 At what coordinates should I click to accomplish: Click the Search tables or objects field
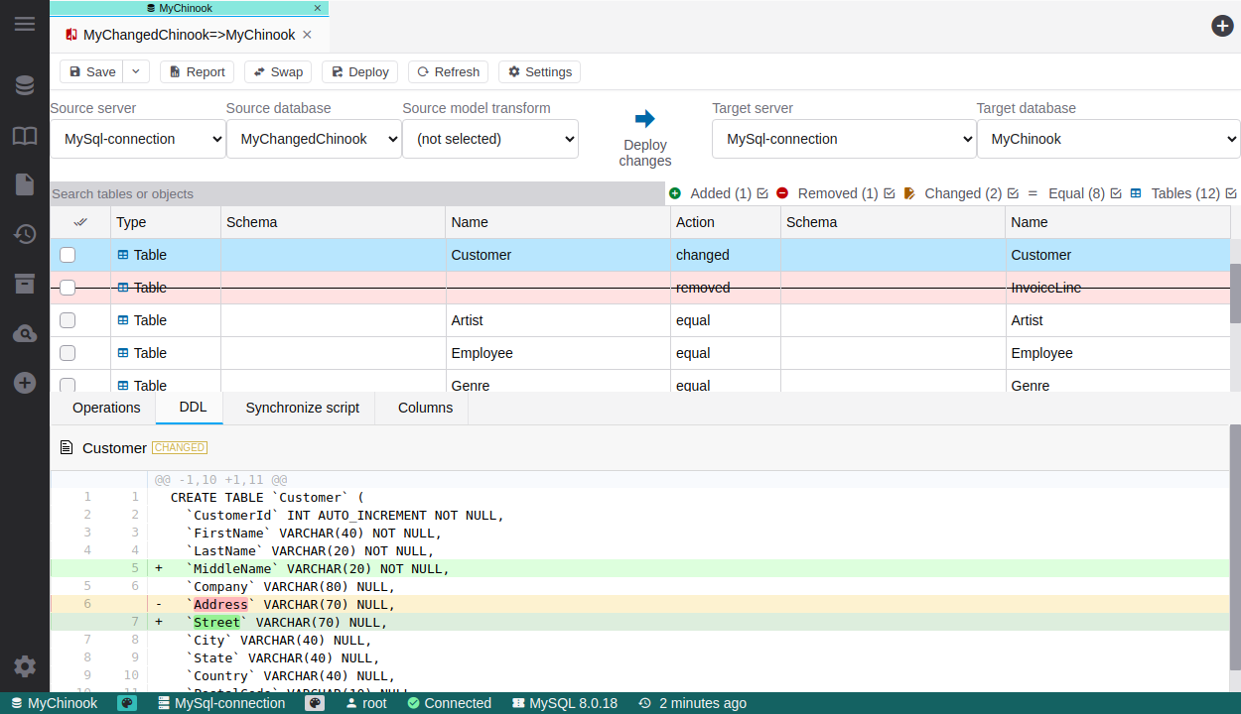[x=357, y=193]
